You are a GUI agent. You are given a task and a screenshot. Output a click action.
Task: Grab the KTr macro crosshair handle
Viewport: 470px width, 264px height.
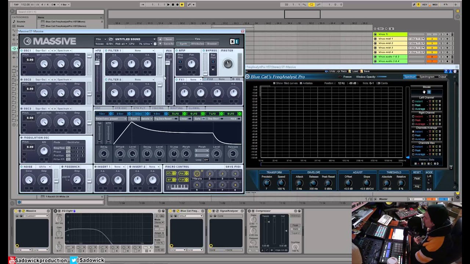(x=174, y=173)
